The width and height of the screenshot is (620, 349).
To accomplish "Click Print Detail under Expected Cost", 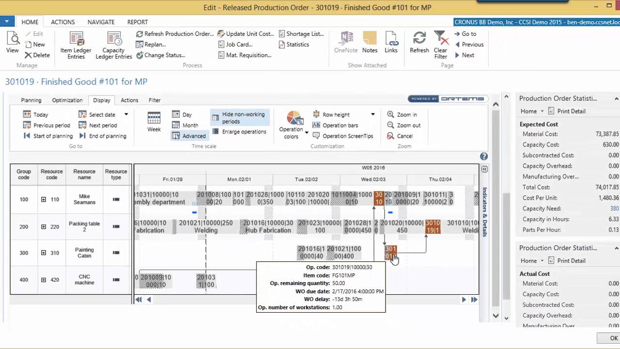I will point(567,111).
